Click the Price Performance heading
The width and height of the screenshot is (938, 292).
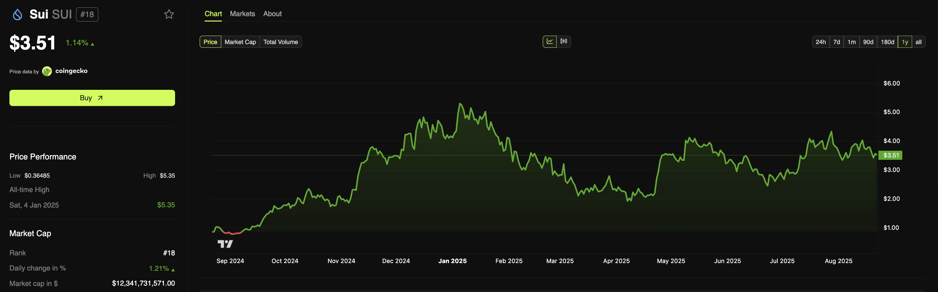tap(43, 157)
